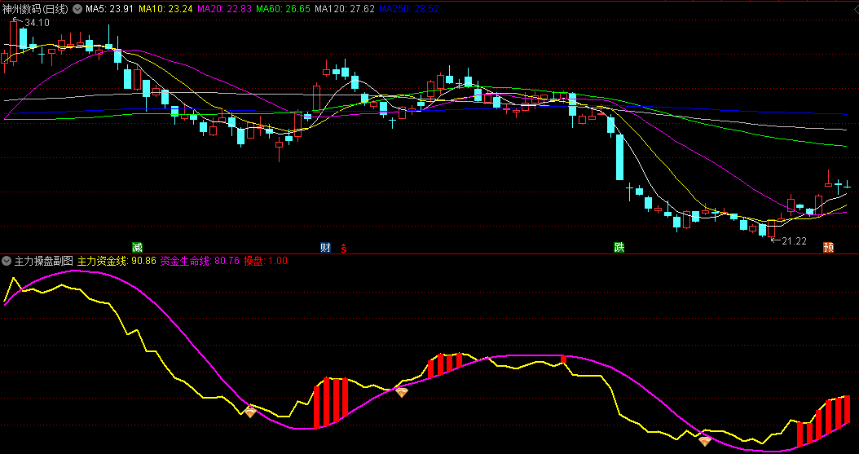Open the dropdown beside 神州数码(日线) title
Viewport: 859px width, 454px height.
point(78,9)
